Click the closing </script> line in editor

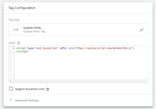pos(22,51)
